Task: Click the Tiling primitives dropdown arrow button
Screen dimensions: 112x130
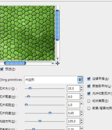Action: (80, 80)
